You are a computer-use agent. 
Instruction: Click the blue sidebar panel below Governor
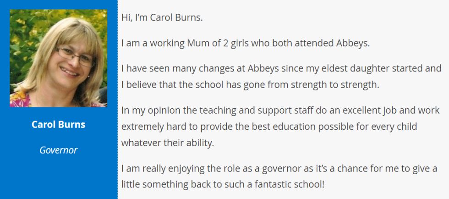click(59, 178)
